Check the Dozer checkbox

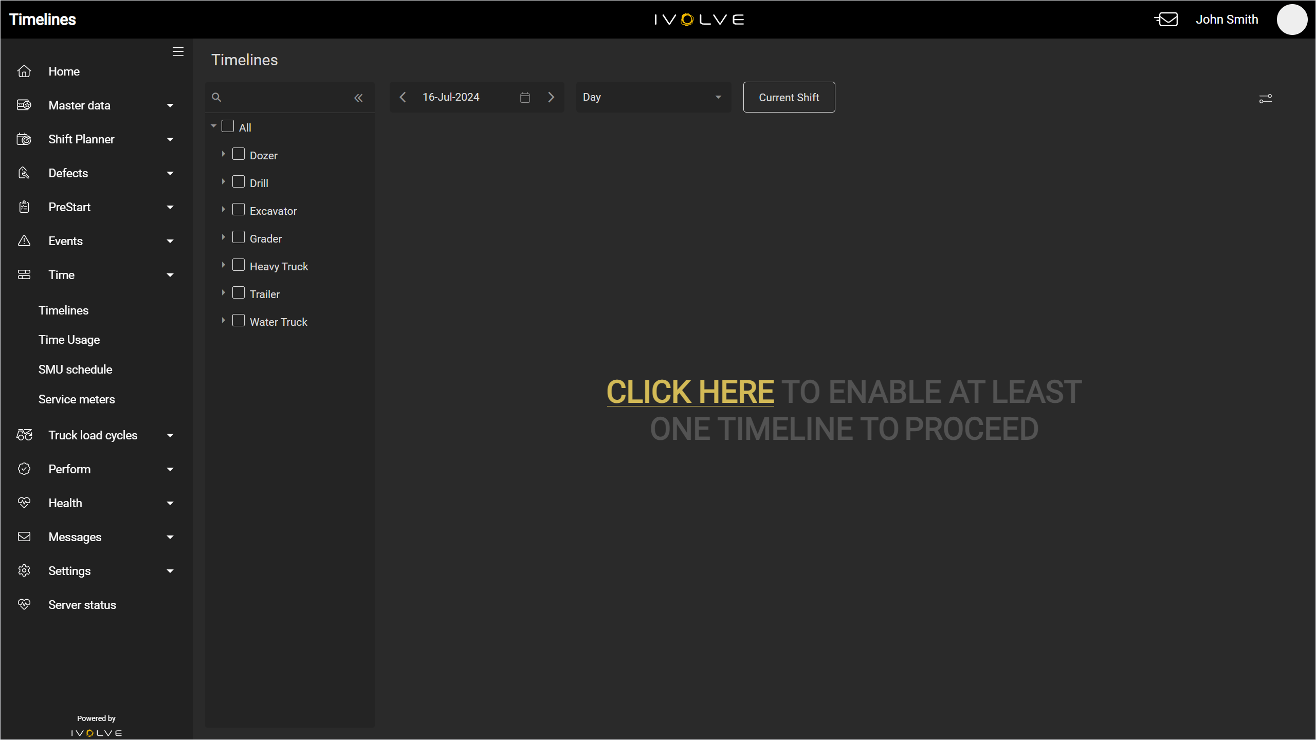pos(239,154)
